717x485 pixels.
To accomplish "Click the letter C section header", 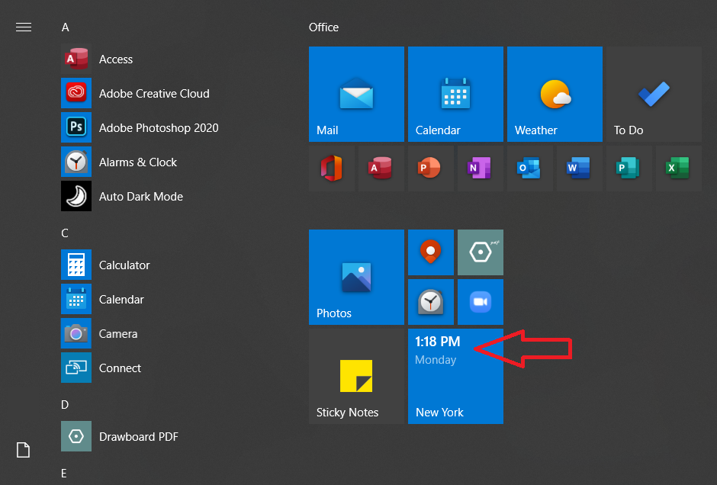I will point(65,233).
